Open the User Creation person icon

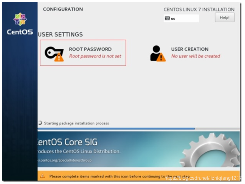(158, 53)
